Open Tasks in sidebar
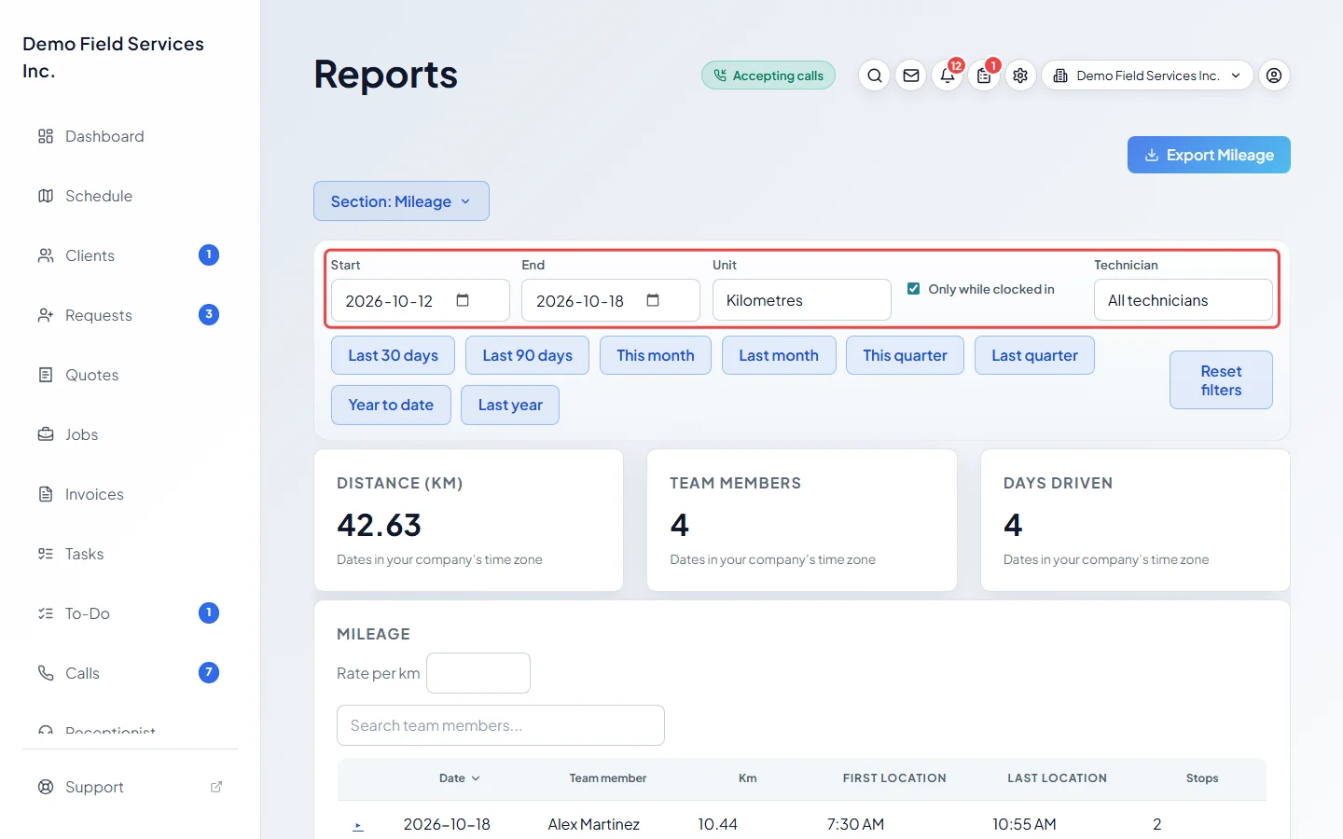The image size is (1343, 839). click(131, 554)
